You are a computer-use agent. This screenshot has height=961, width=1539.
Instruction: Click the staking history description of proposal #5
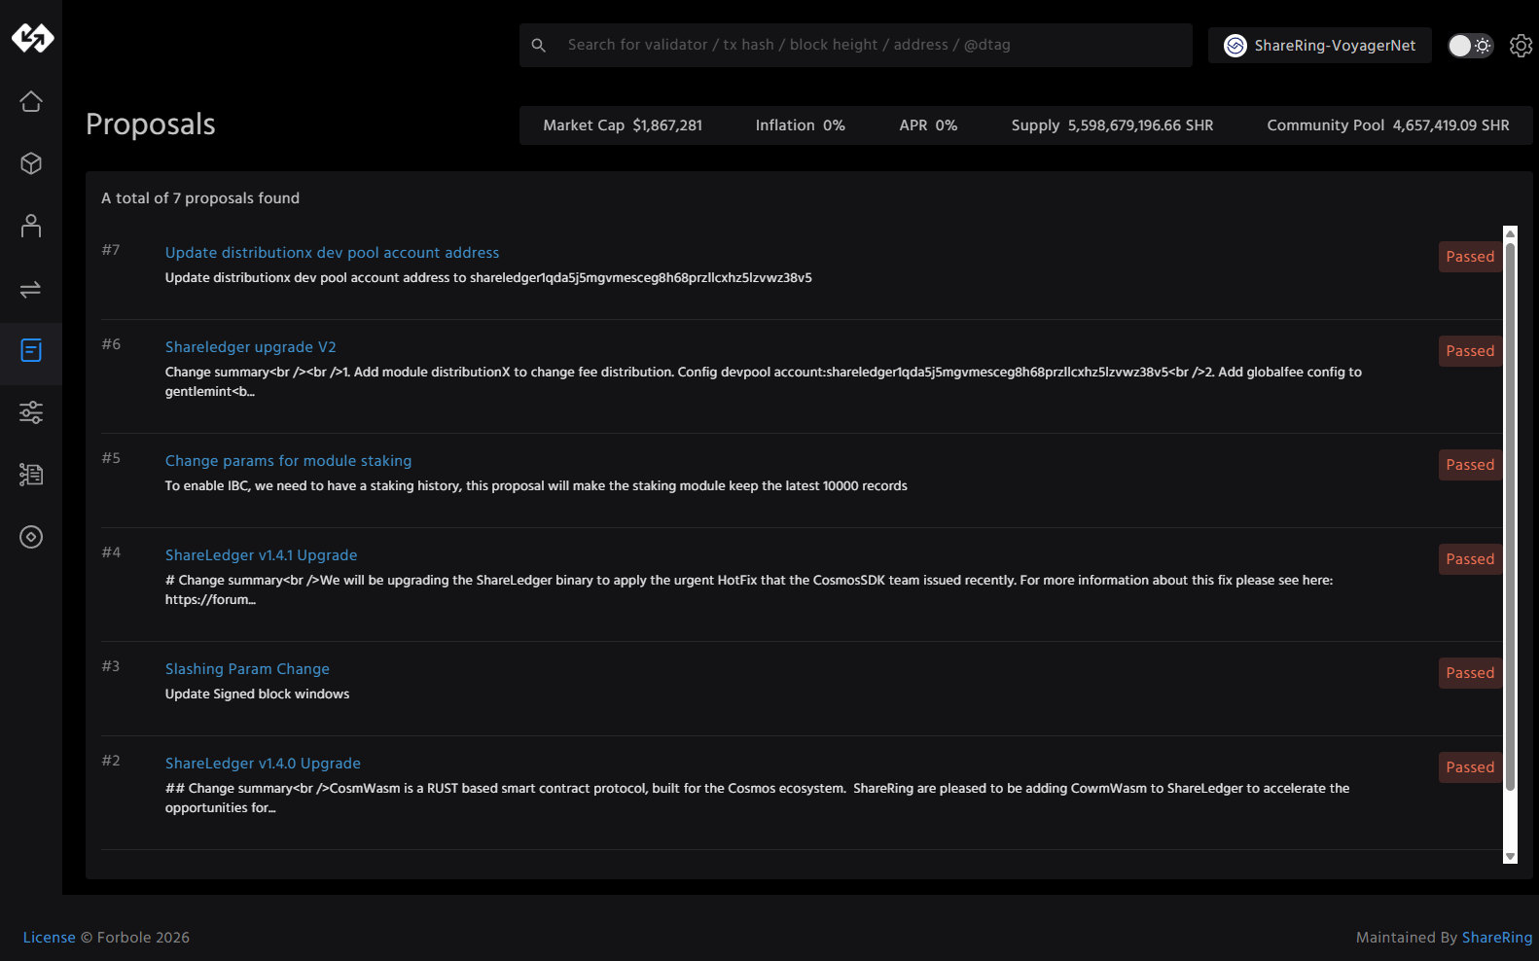point(536,486)
